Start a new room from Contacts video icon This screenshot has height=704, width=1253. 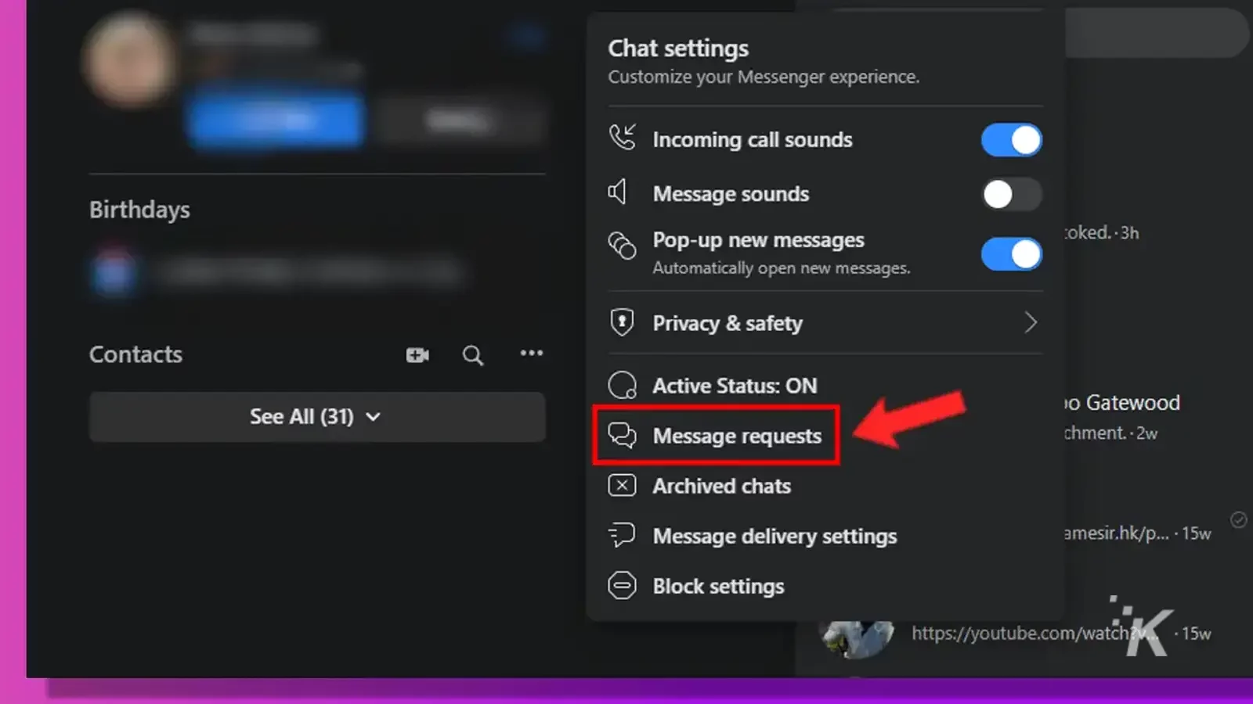coord(417,355)
